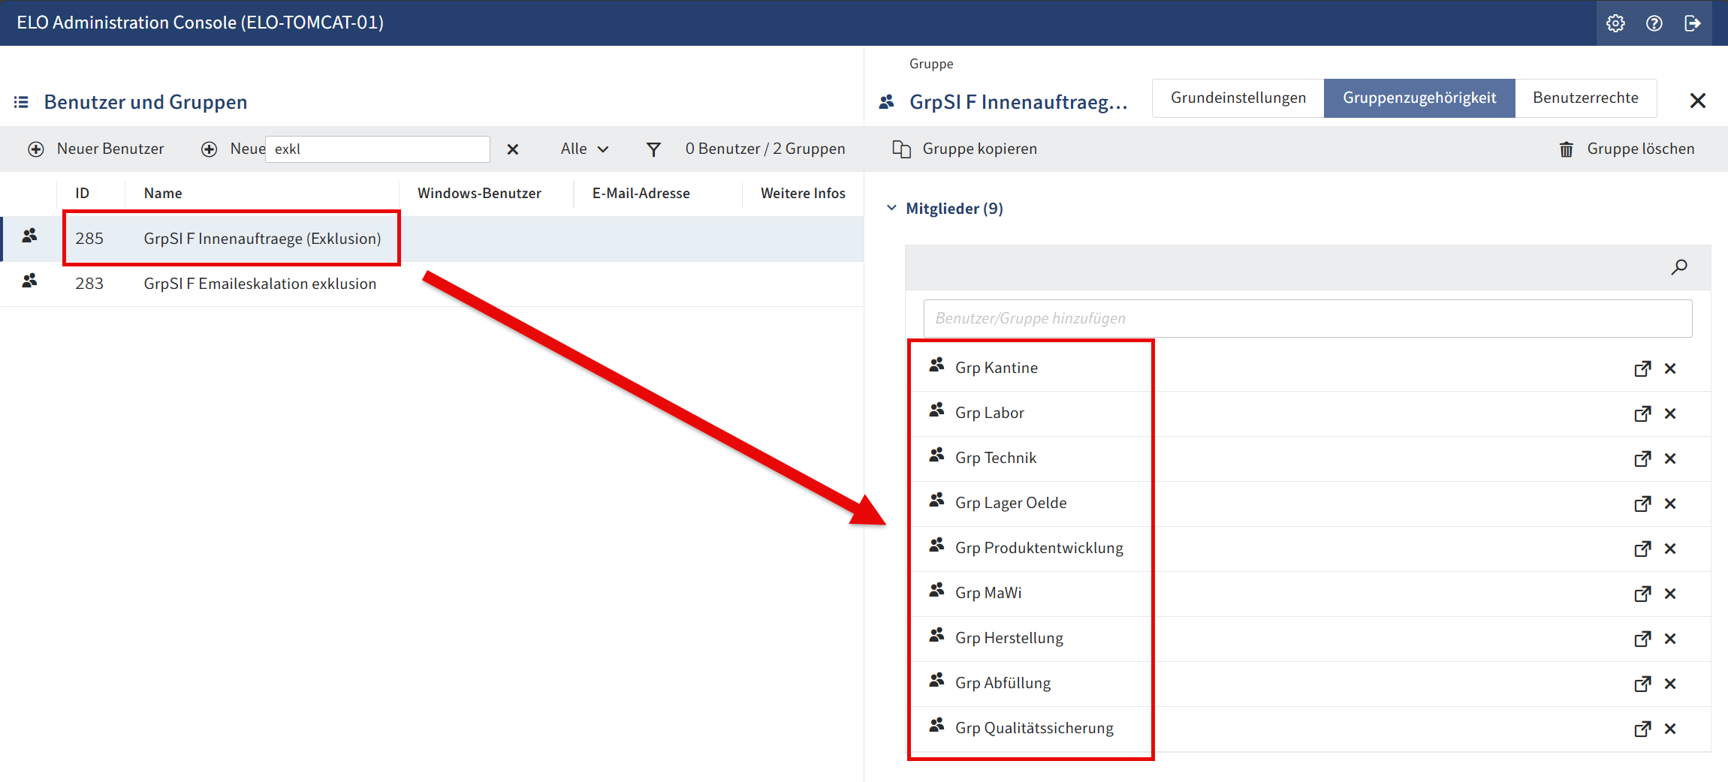Open Grp MaWi via external link icon

click(1642, 594)
